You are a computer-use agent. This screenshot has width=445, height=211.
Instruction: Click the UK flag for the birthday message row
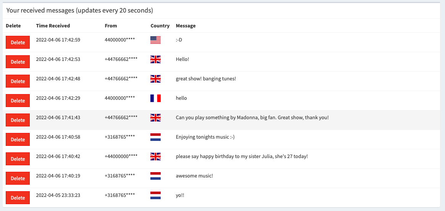tap(156, 157)
